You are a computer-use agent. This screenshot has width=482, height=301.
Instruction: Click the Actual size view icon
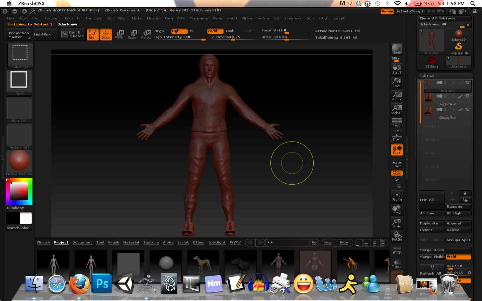tap(397, 96)
